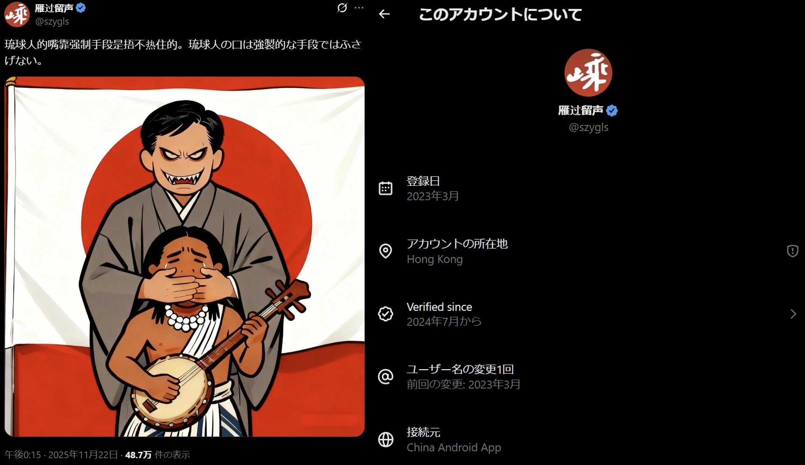
Task: Click the small profile avatar on the post
Action: pos(17,14)
